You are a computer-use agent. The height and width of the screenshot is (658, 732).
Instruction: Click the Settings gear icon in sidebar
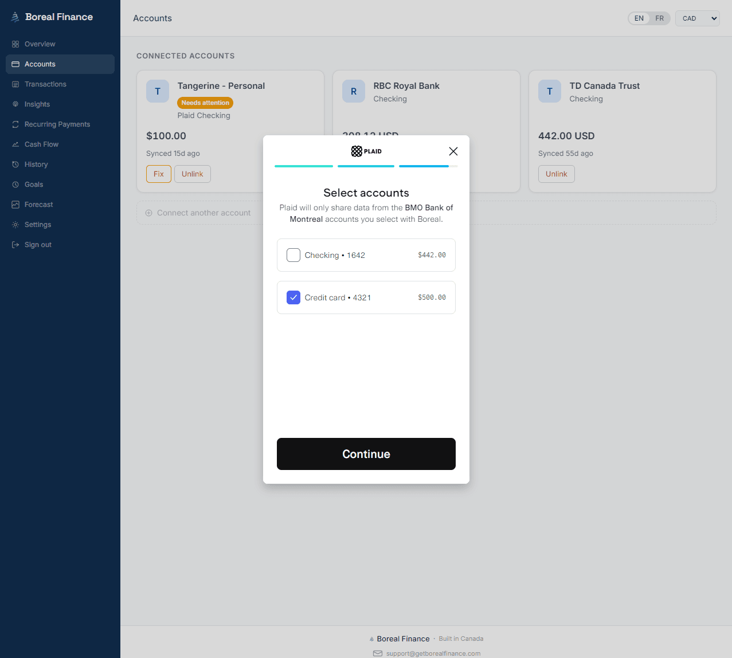[15, 225]
